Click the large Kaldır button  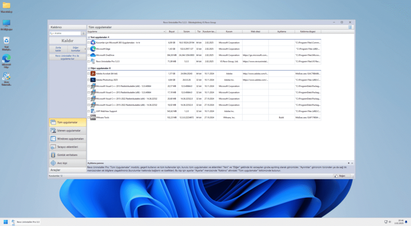point(67,41)
